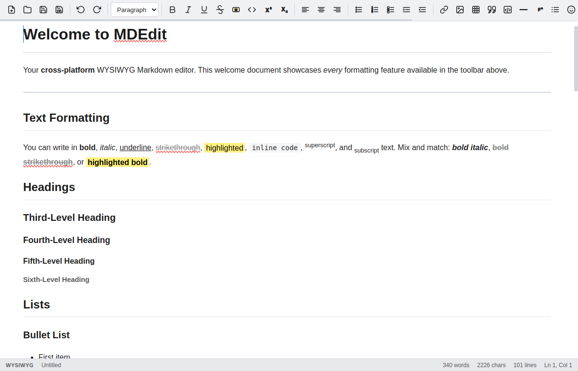Open the emoji picker smiley icon
Image resolution: width=578 pixels, height=371 pixels.
tap(571, 10)
